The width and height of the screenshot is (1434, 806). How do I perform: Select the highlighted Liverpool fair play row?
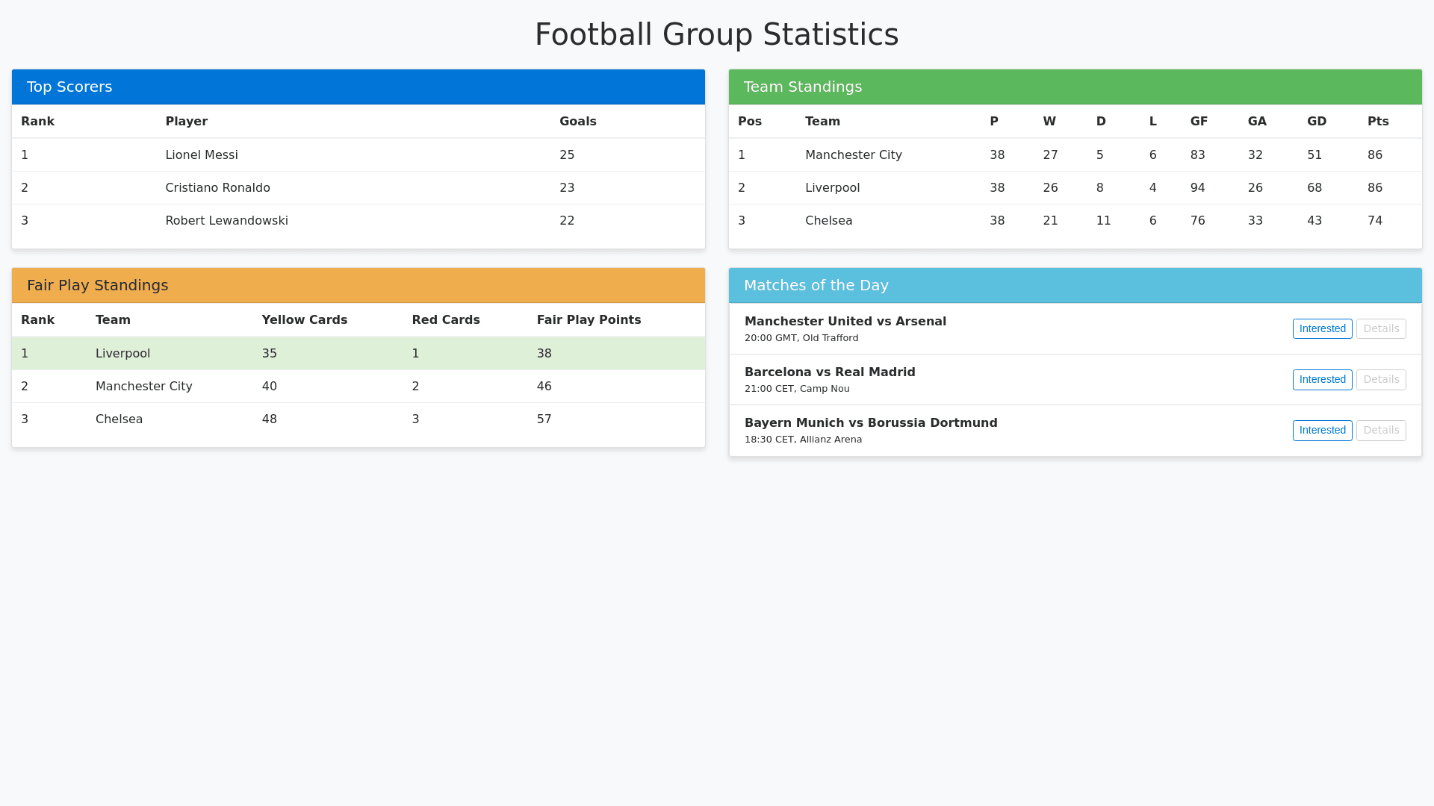point(358,354)
